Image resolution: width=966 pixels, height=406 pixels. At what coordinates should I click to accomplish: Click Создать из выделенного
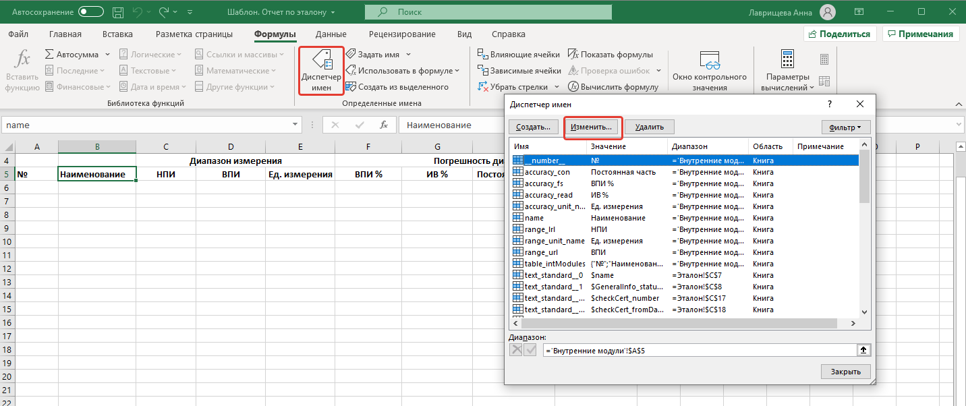[x=397, y=87]
